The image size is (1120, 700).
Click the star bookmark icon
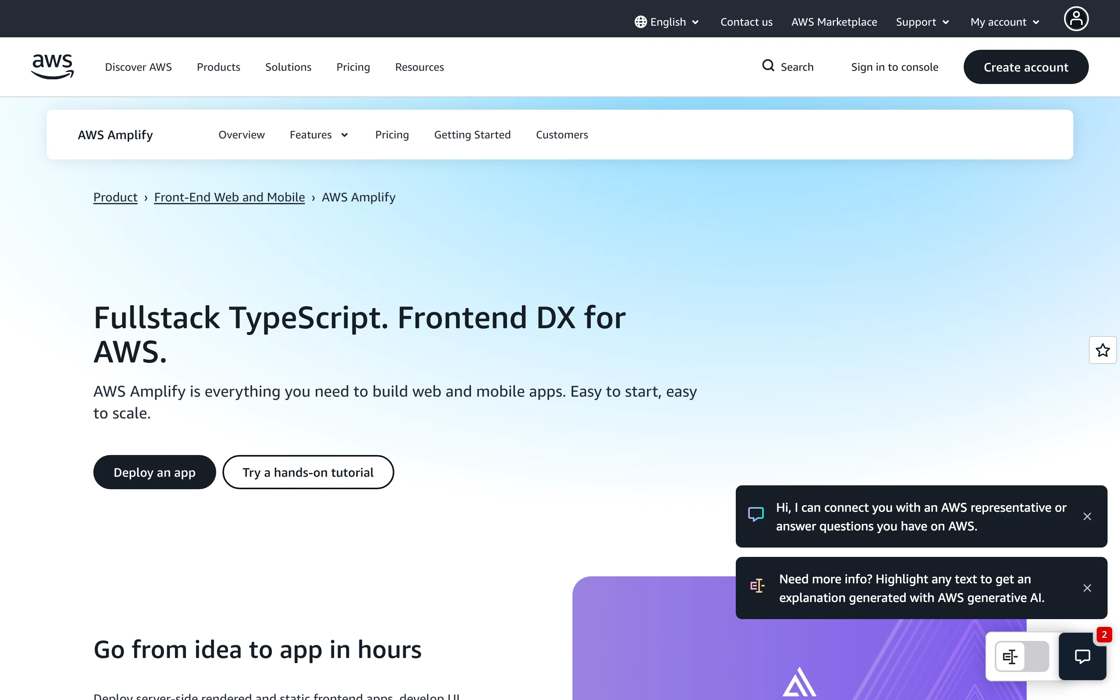pos(1102,350)
